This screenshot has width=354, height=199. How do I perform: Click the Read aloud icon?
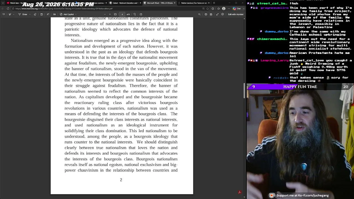[x=48, y=14]
